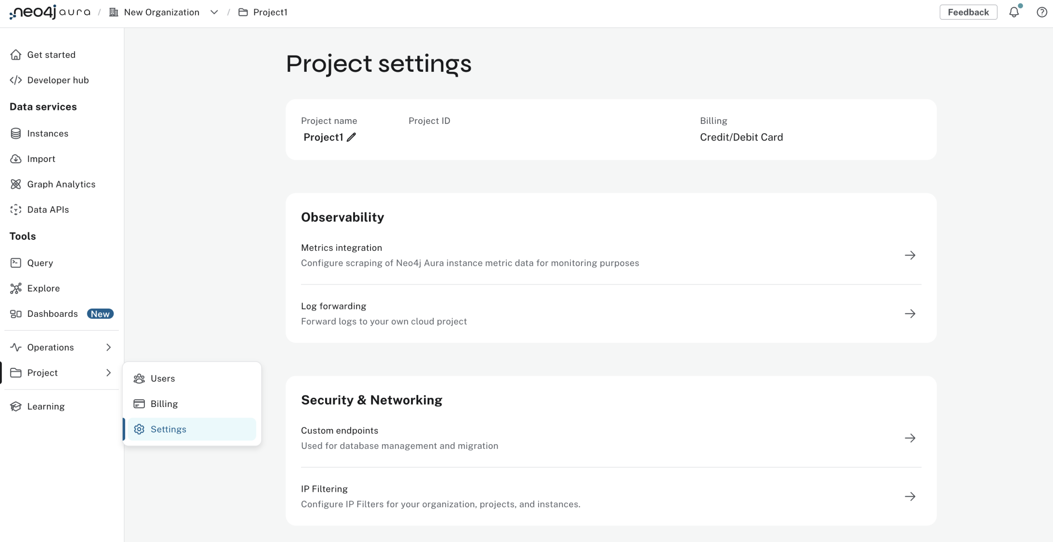Expand the Project submenu chevron
The image size is (1053, 542).
tap(108, 373)
